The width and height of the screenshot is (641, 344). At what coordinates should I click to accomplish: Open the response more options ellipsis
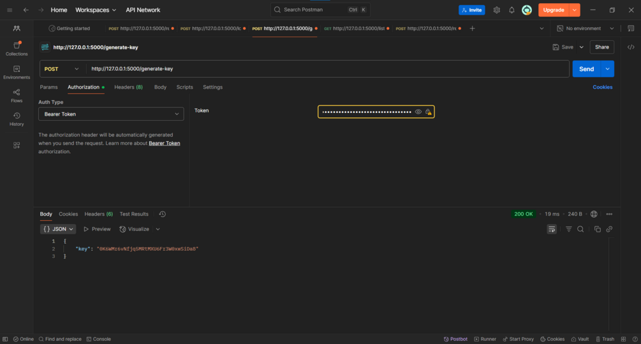tap(609, 214)
